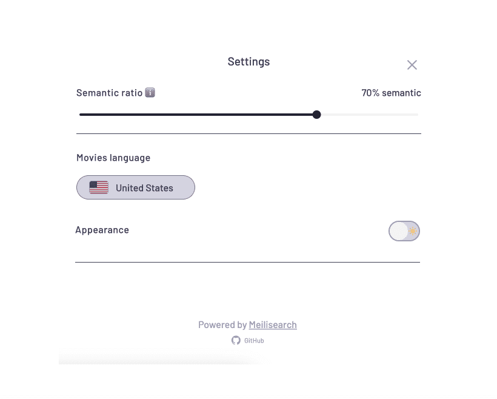Click the info icon beside Semantic ratio

[150, 93]
